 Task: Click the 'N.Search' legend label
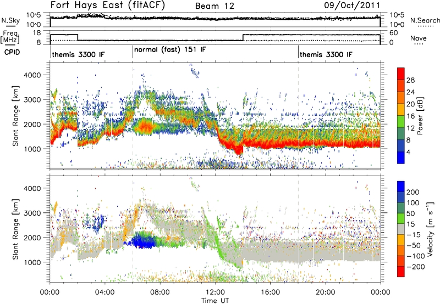[x=425, y=20]
